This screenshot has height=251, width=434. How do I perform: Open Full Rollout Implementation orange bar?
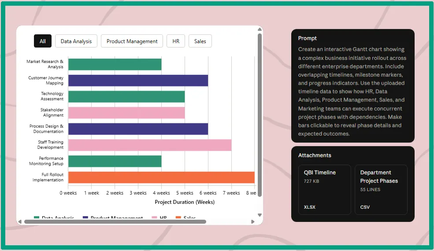pyautogui.click(x=161, y=177)
